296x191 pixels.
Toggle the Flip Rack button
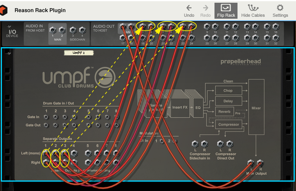tap(226, 11)
